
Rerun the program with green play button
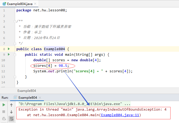[x=4, y=105]
